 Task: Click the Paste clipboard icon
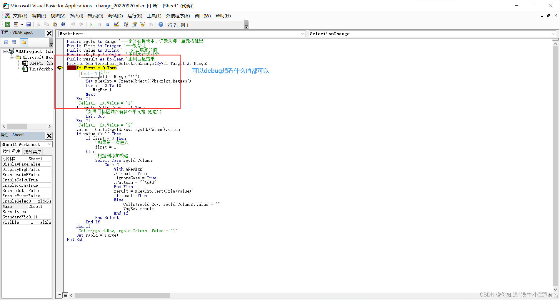[x=55, y=25]
